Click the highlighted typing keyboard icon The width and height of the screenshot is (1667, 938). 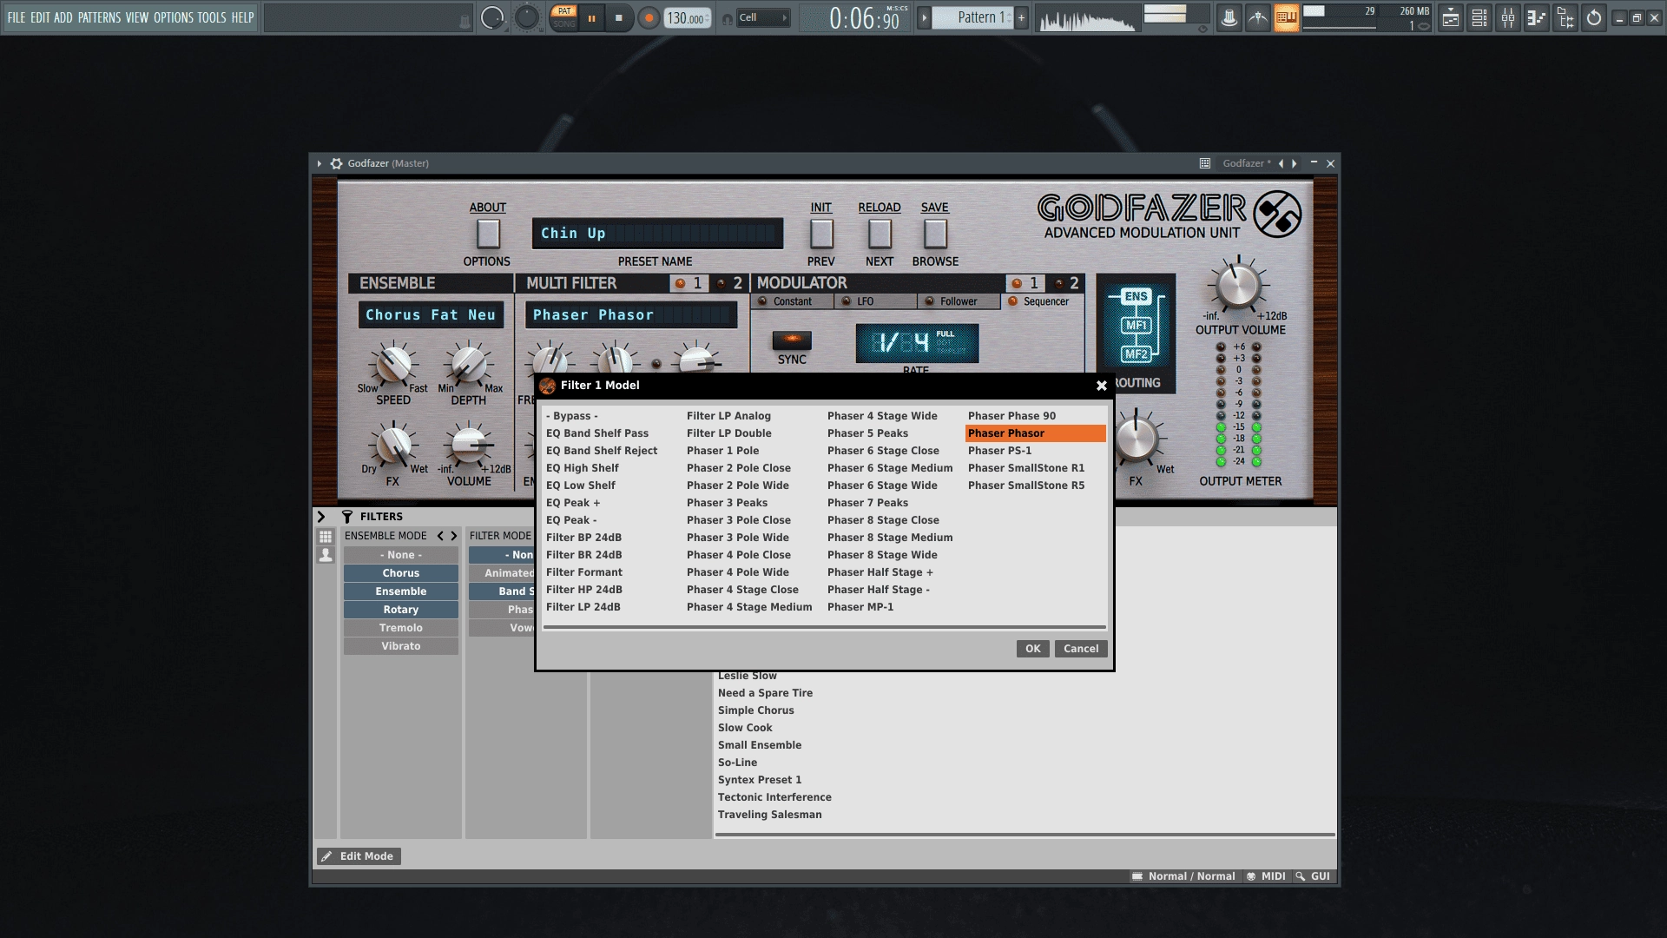click(x=1287, y=17)
